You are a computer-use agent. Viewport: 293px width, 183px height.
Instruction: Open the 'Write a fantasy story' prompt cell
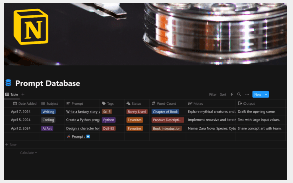tap(82, 112)
